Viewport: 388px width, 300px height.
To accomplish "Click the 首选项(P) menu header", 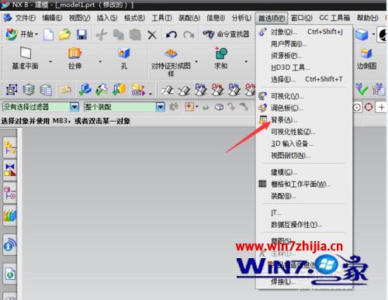I will (272, 18).
